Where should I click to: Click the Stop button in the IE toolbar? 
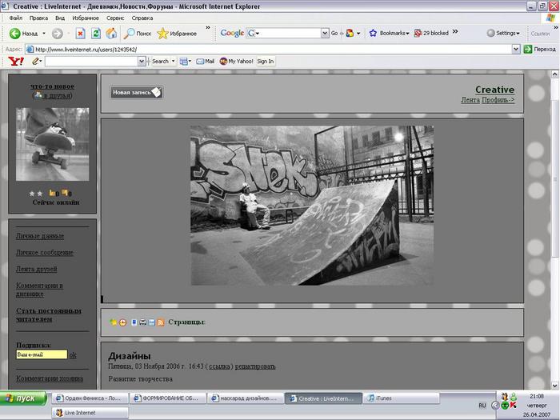click(80, 34)
